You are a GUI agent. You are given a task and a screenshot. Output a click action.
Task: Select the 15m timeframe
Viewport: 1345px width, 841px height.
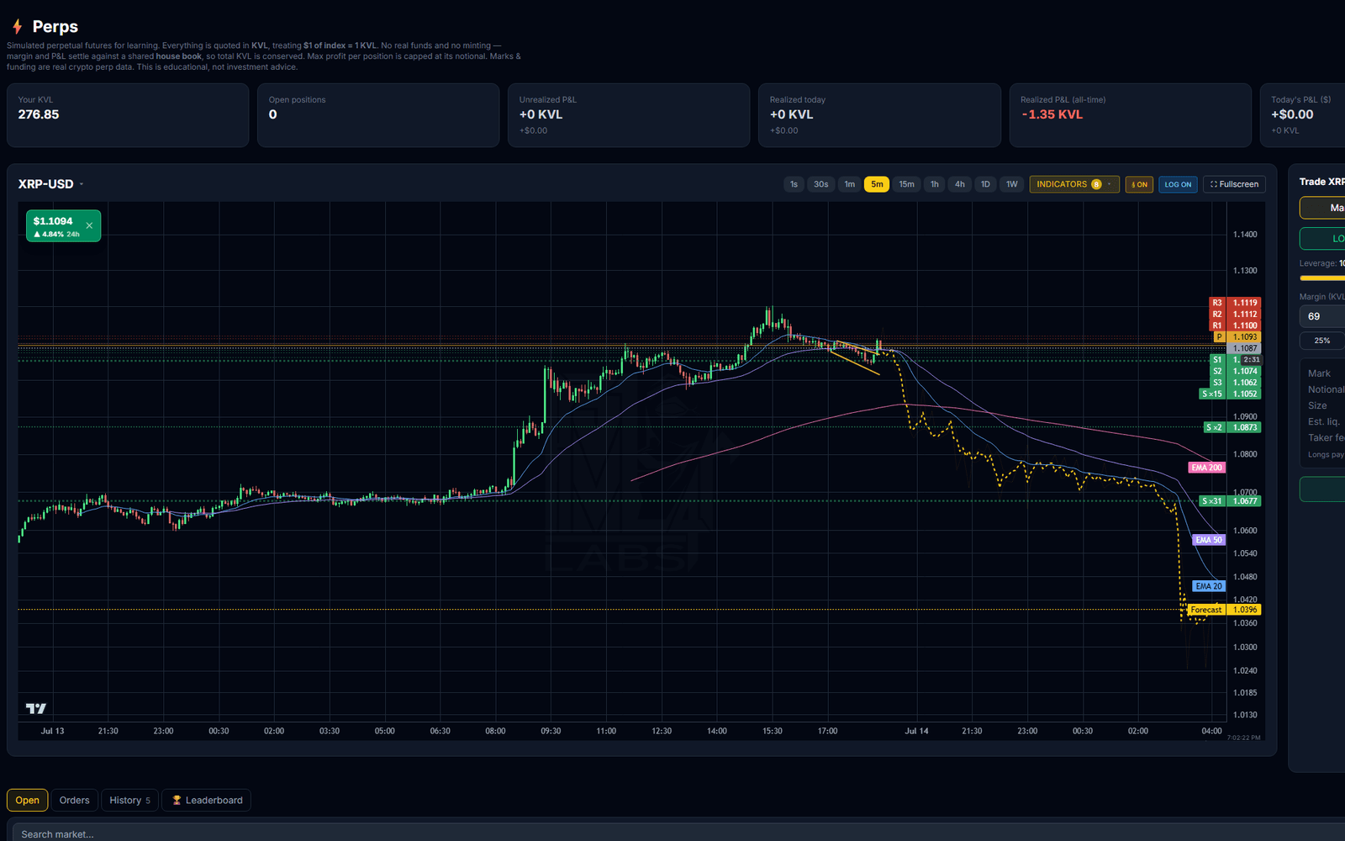906,184
